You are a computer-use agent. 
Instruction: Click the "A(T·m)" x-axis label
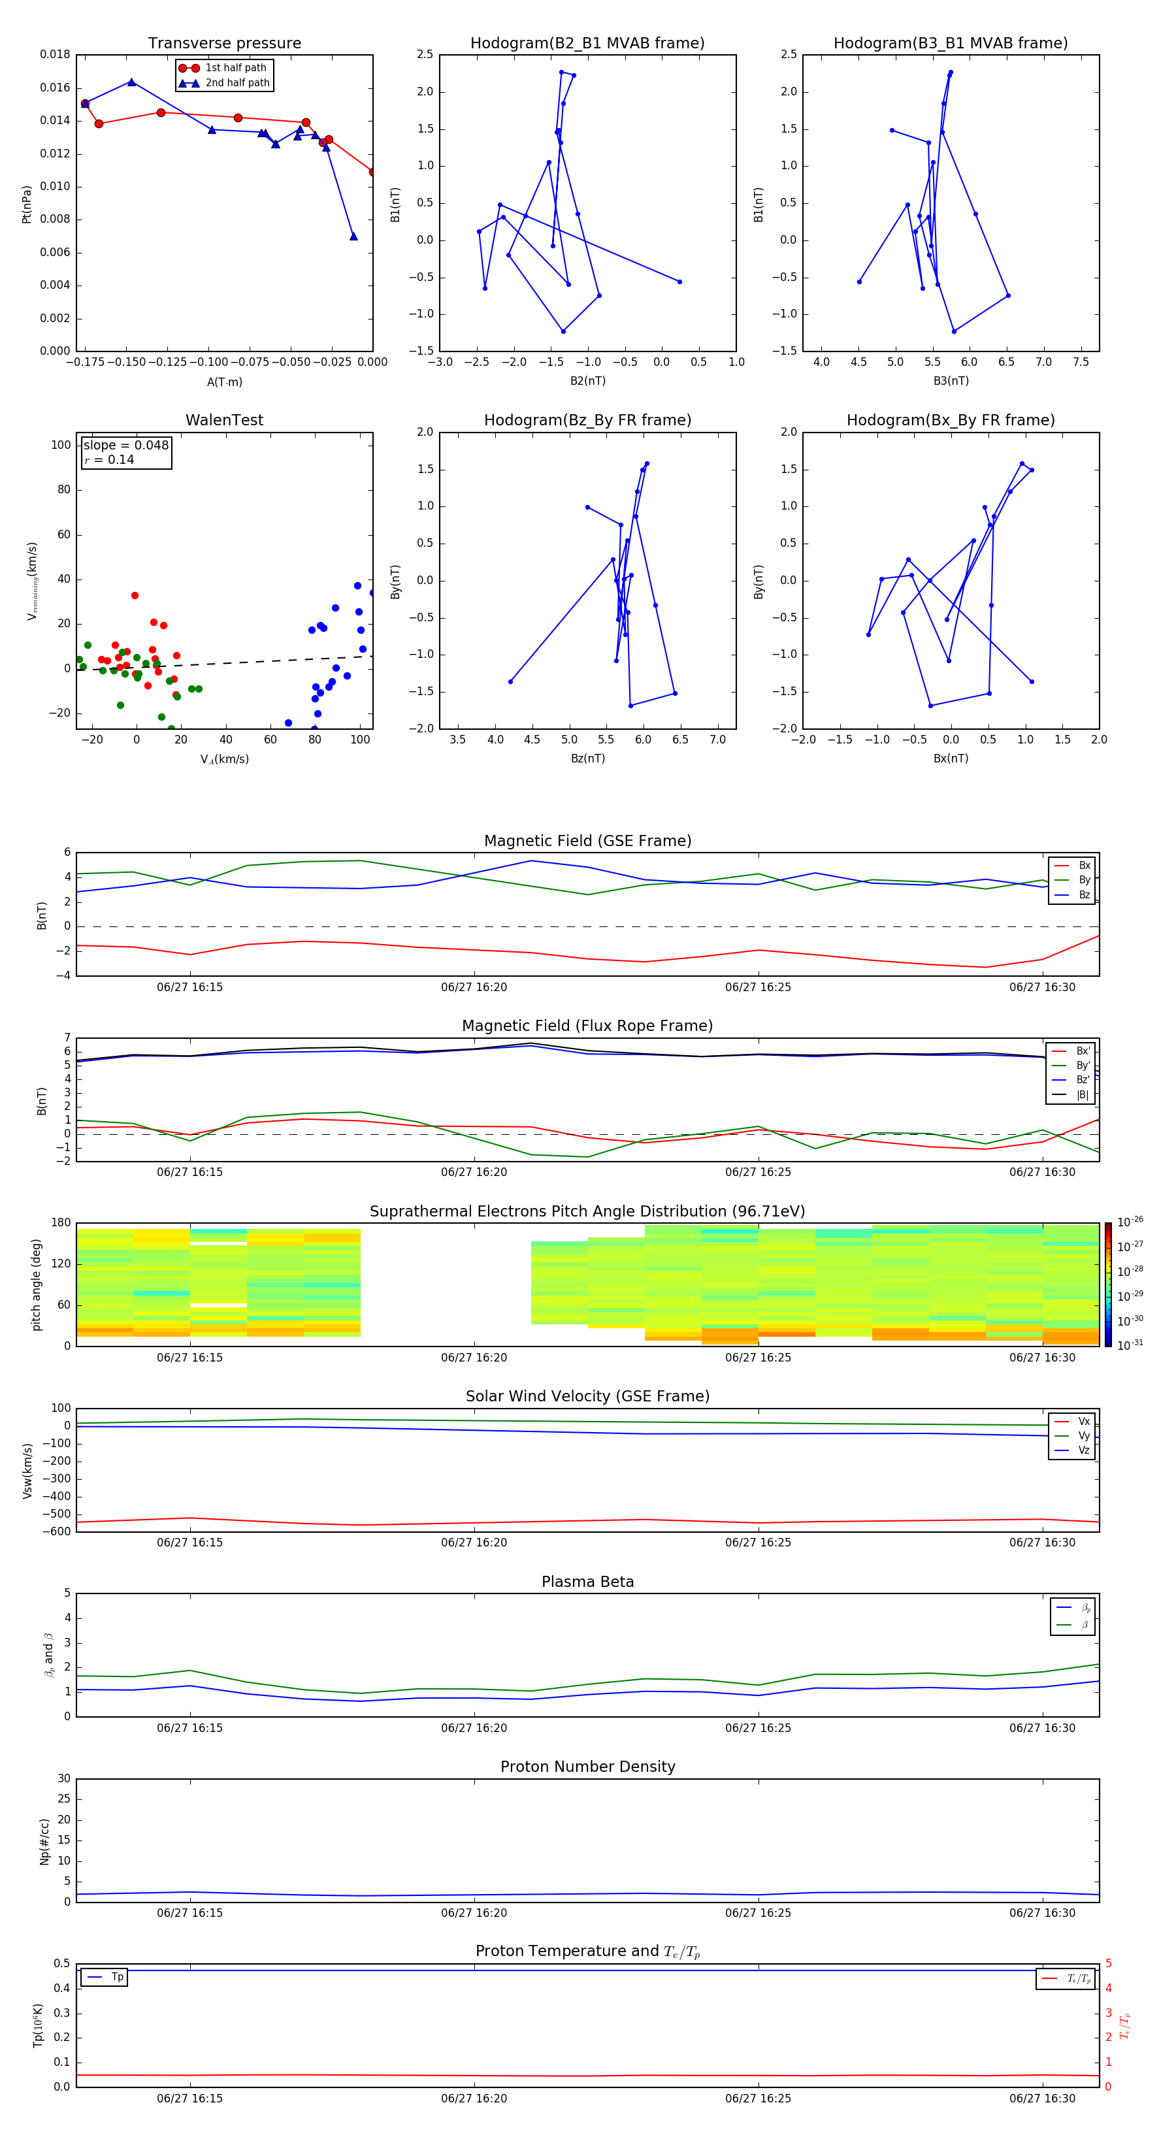(x=224, y=382)
